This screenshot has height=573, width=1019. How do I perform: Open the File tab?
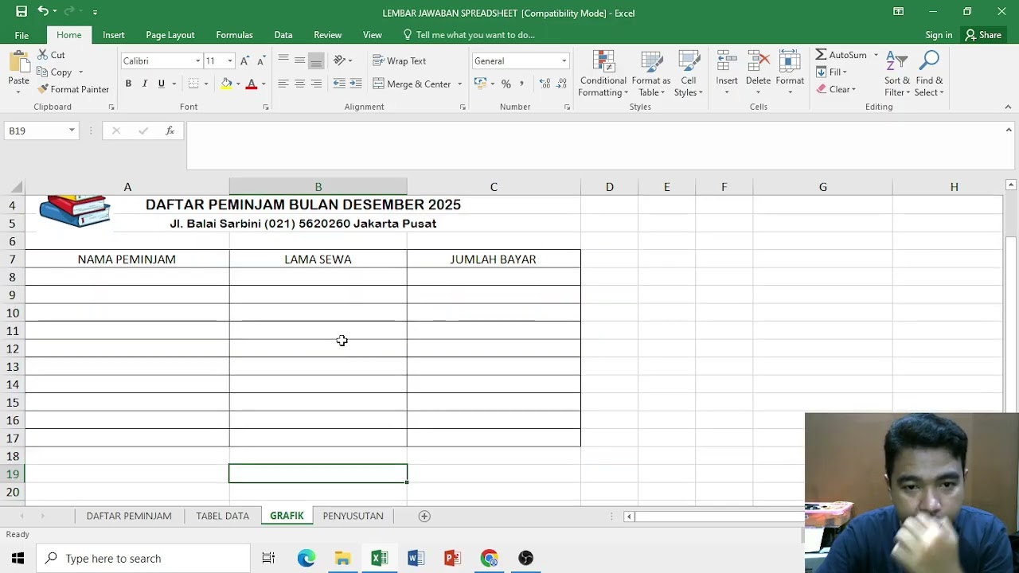(21, 35)
